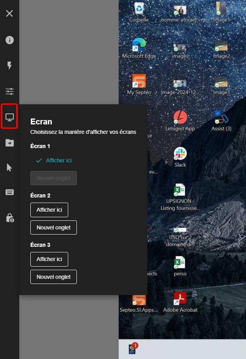Open the mouse pointer options
This screenshot has width=246, height=359.
coord(9,167)
